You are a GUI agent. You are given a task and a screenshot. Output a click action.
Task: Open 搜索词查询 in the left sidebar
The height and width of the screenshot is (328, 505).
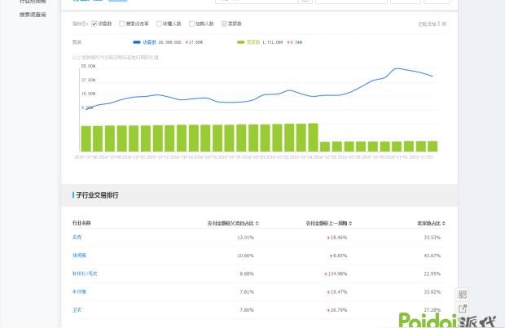pos(33,15)
